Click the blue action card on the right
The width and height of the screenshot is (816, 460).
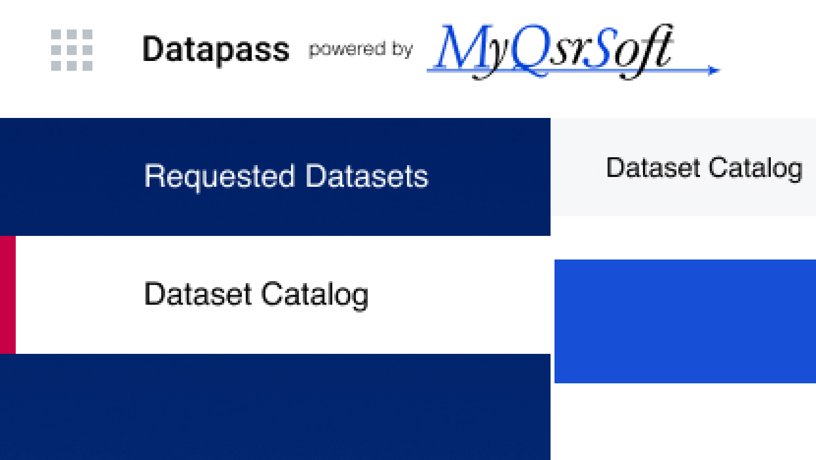pos(685,321)
